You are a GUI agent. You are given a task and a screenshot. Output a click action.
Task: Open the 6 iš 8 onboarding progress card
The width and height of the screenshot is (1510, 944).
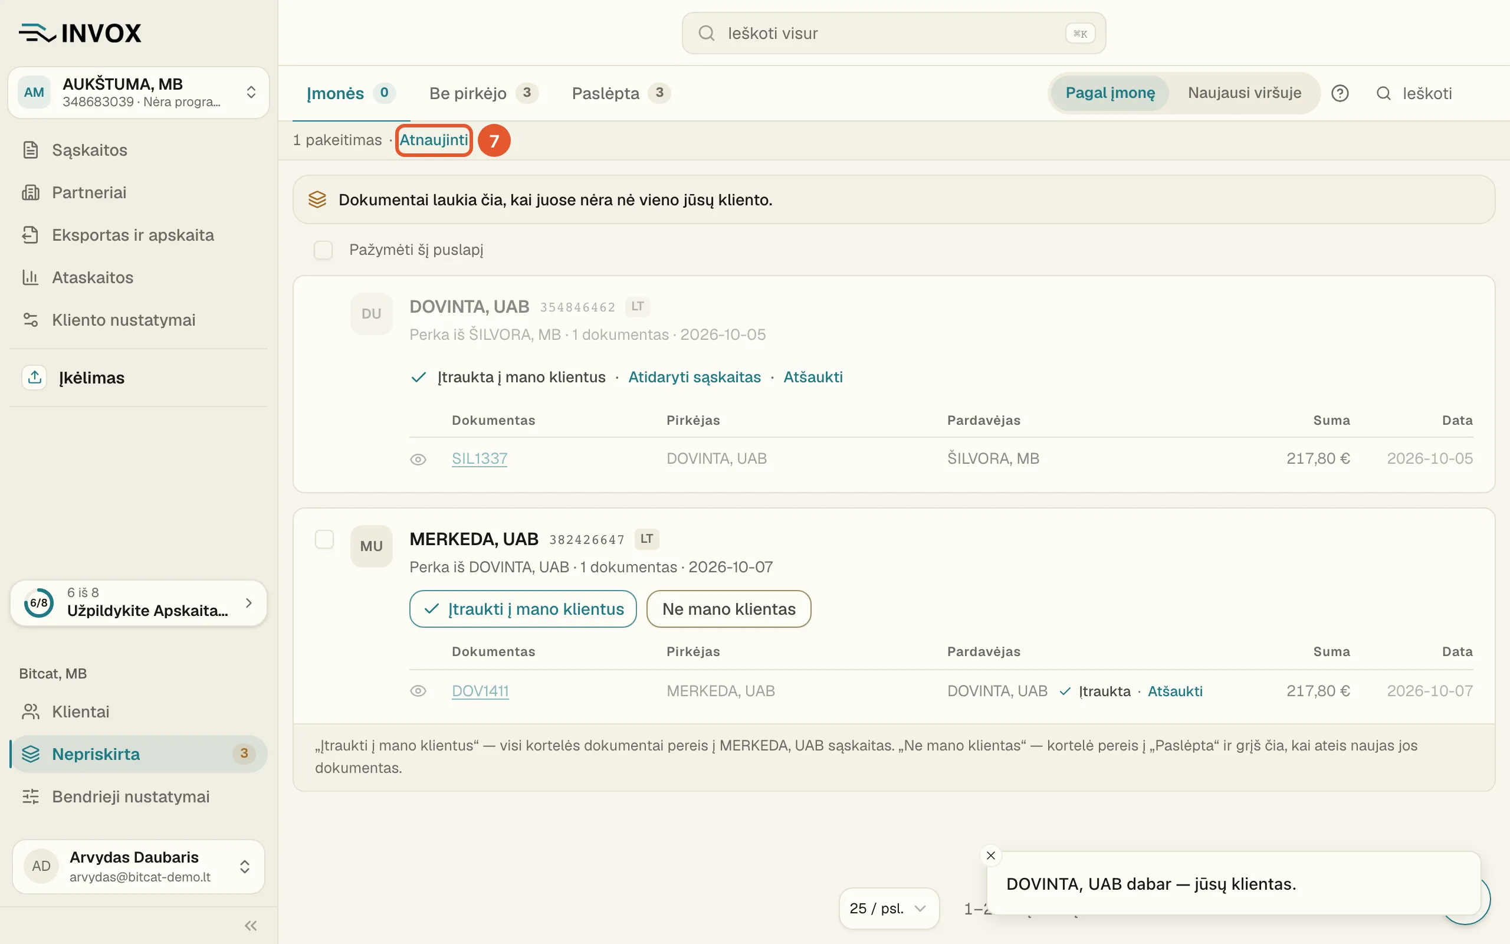pos(139,602)
